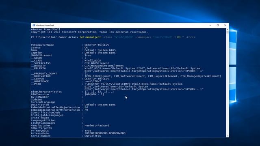Click the Copyright Microsoft Corporation line

click(x=89, y=32)
